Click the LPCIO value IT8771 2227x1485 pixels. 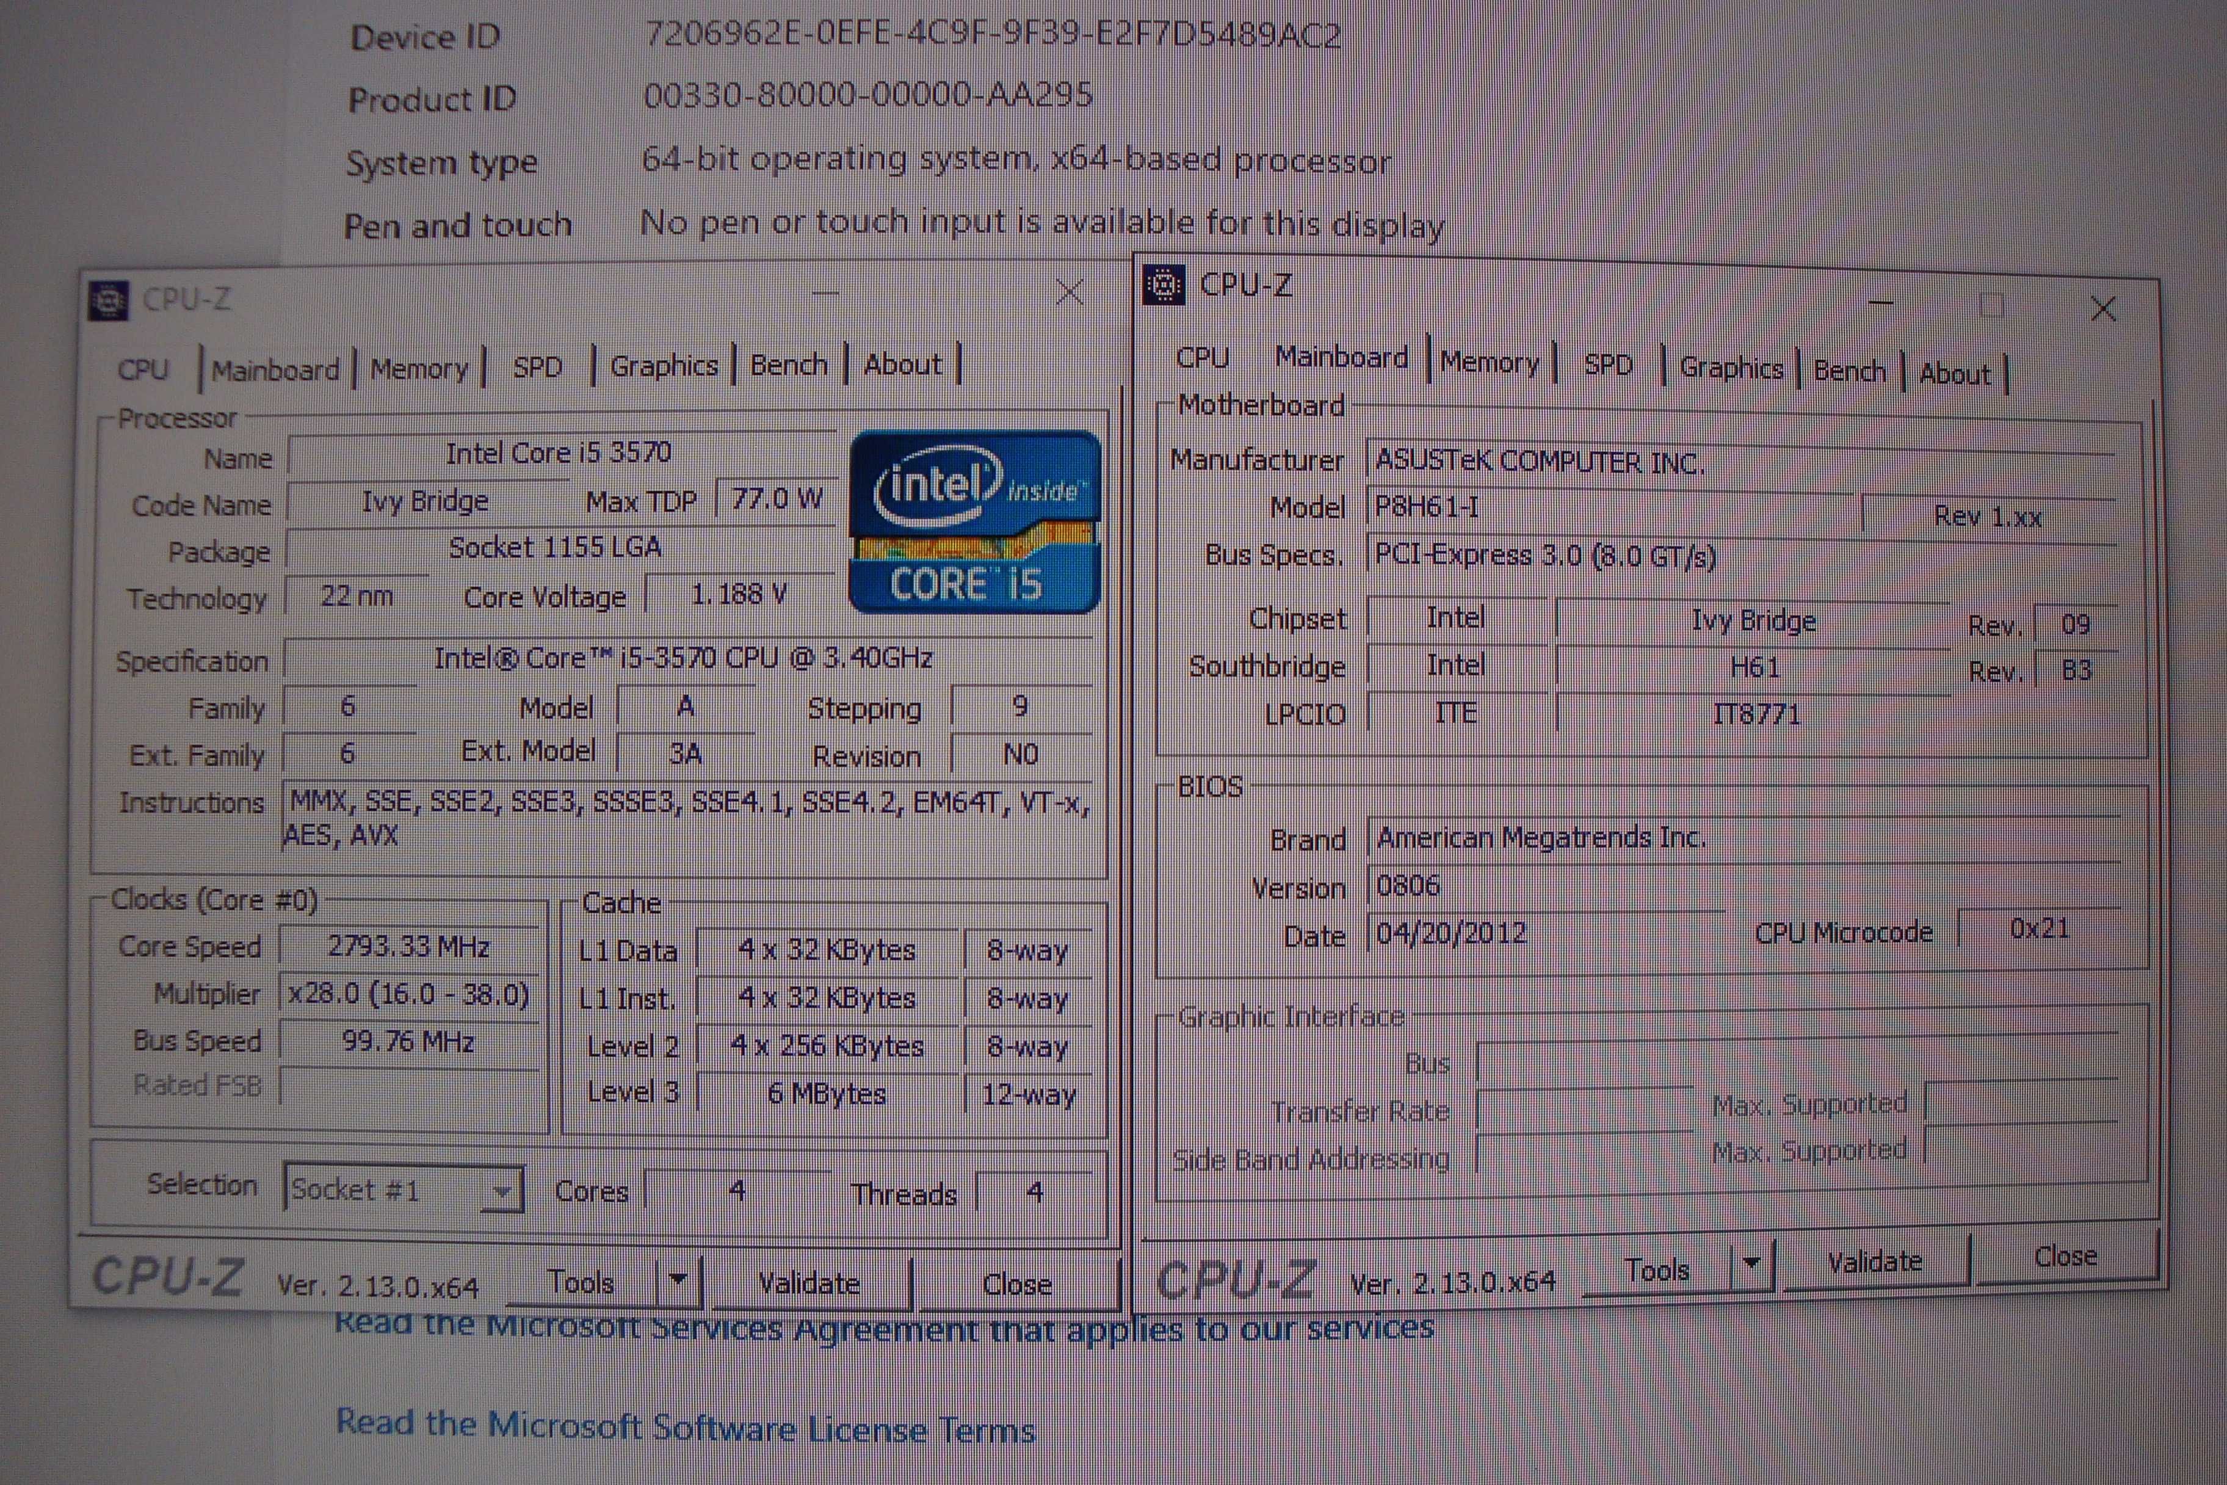click(1753, 714)
